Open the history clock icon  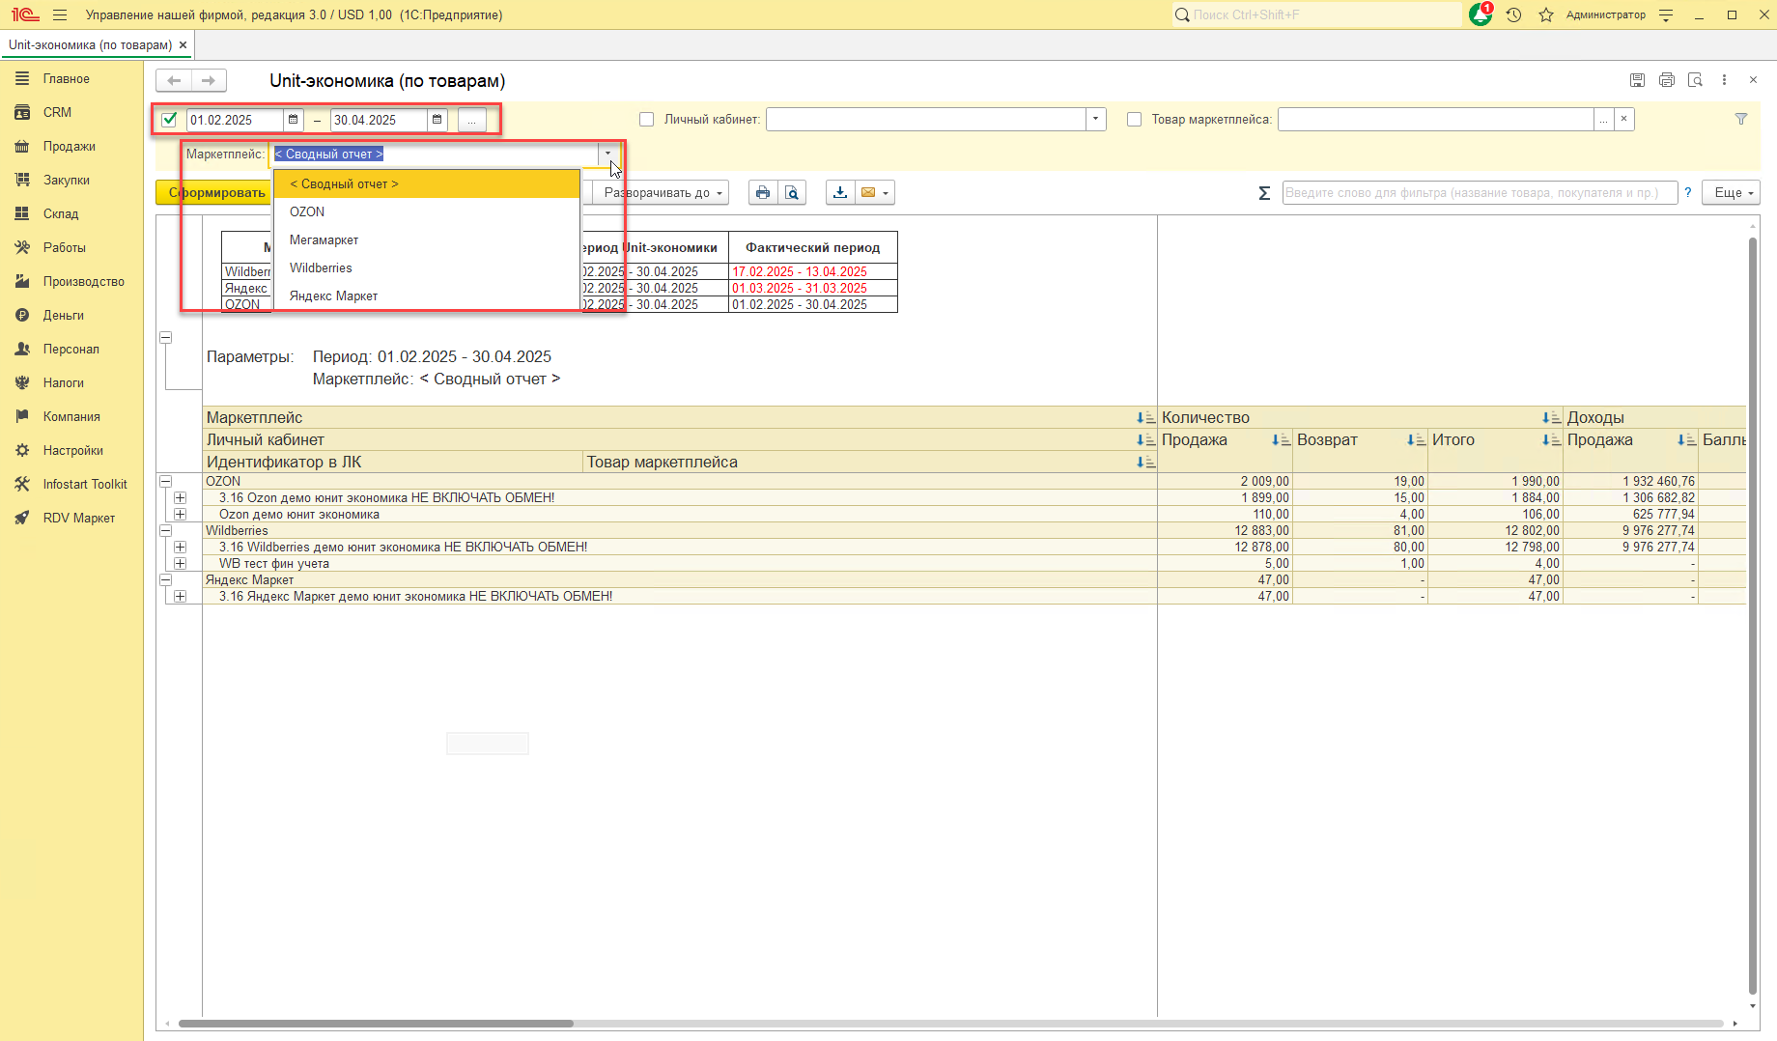[1513, 14]
